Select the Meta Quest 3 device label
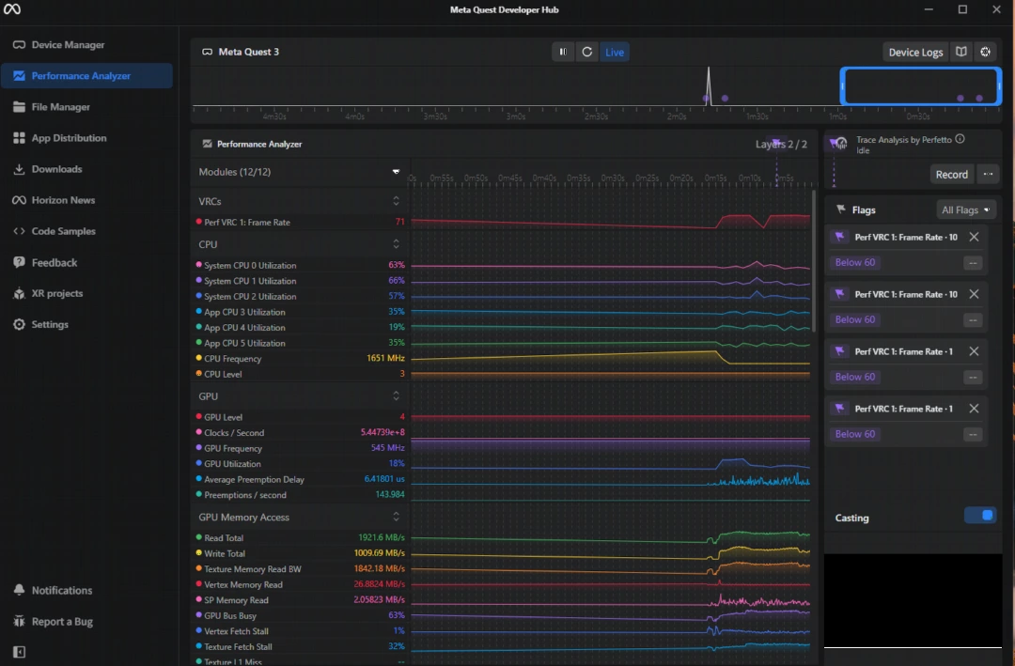The height and width of the screenshot is (666, 1015). [x=248, y=52]
